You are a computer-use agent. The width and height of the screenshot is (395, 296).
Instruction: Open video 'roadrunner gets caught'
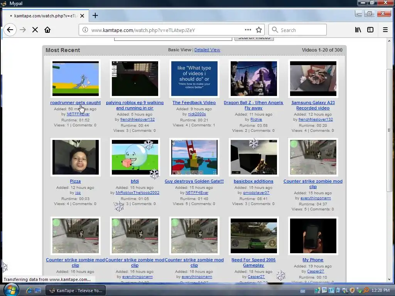[75, 103]
